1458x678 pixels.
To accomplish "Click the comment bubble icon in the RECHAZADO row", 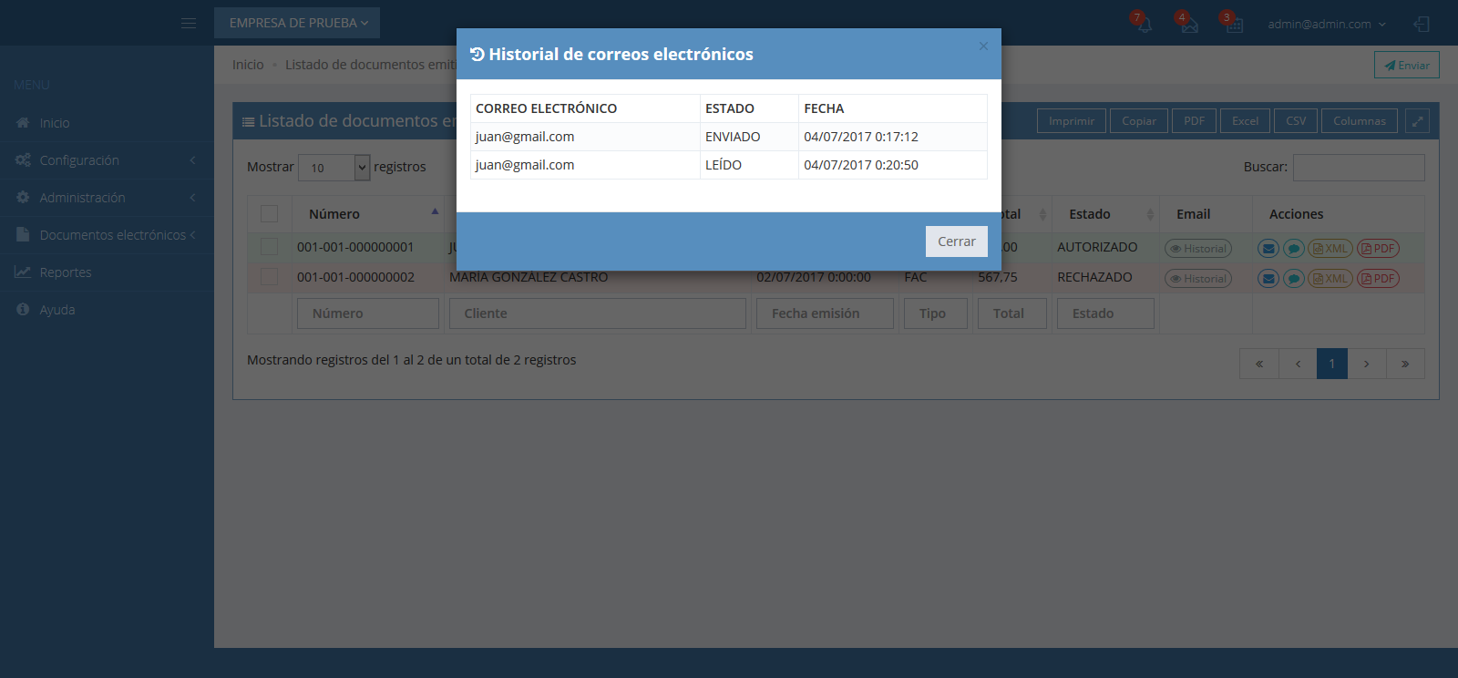I will point(1293,279).
